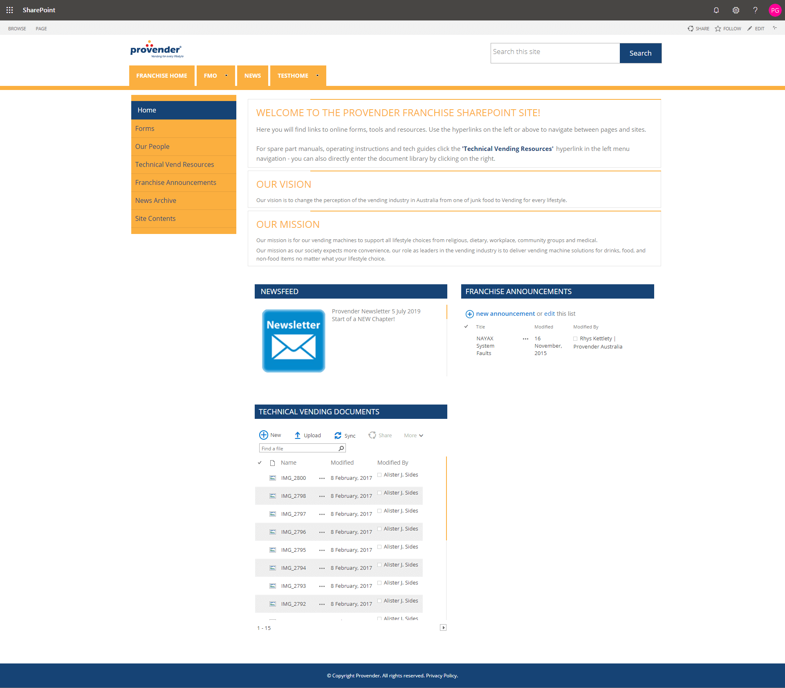Screen dimensions: 785x688
Task: Check presence box for IMG_2796 Alister J. Sides
Action: [379, 529]
